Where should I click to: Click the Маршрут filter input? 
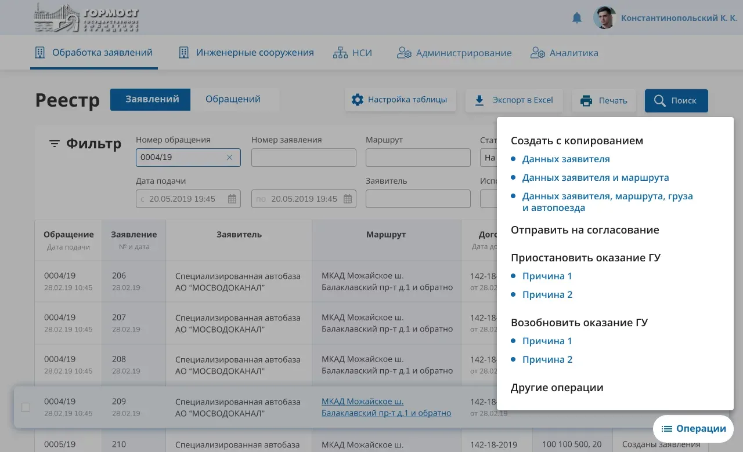418,157
